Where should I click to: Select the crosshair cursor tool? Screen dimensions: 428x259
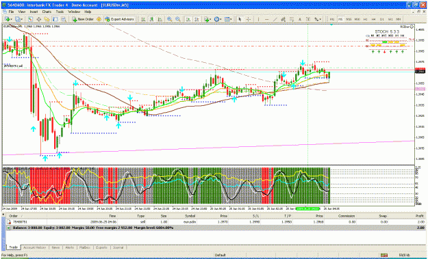pyautogui.click(x=249, y=19)
